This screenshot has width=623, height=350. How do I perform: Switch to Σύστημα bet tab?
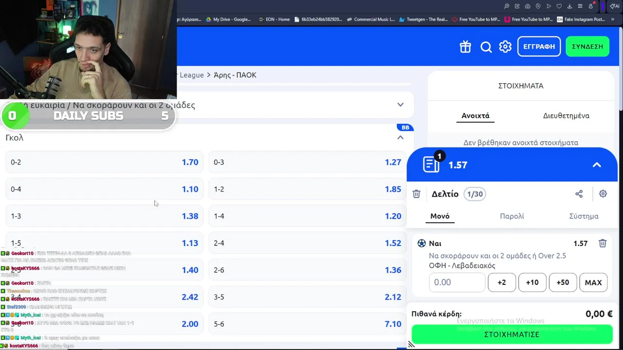point(584,216)
